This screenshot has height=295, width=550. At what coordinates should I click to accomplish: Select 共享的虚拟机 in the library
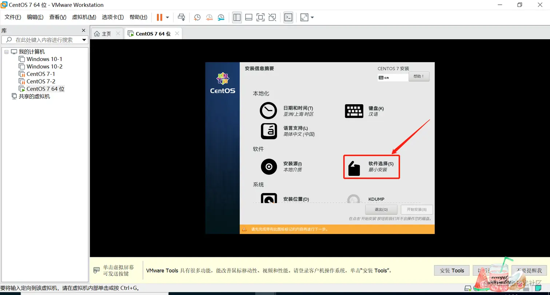(34, 96)
